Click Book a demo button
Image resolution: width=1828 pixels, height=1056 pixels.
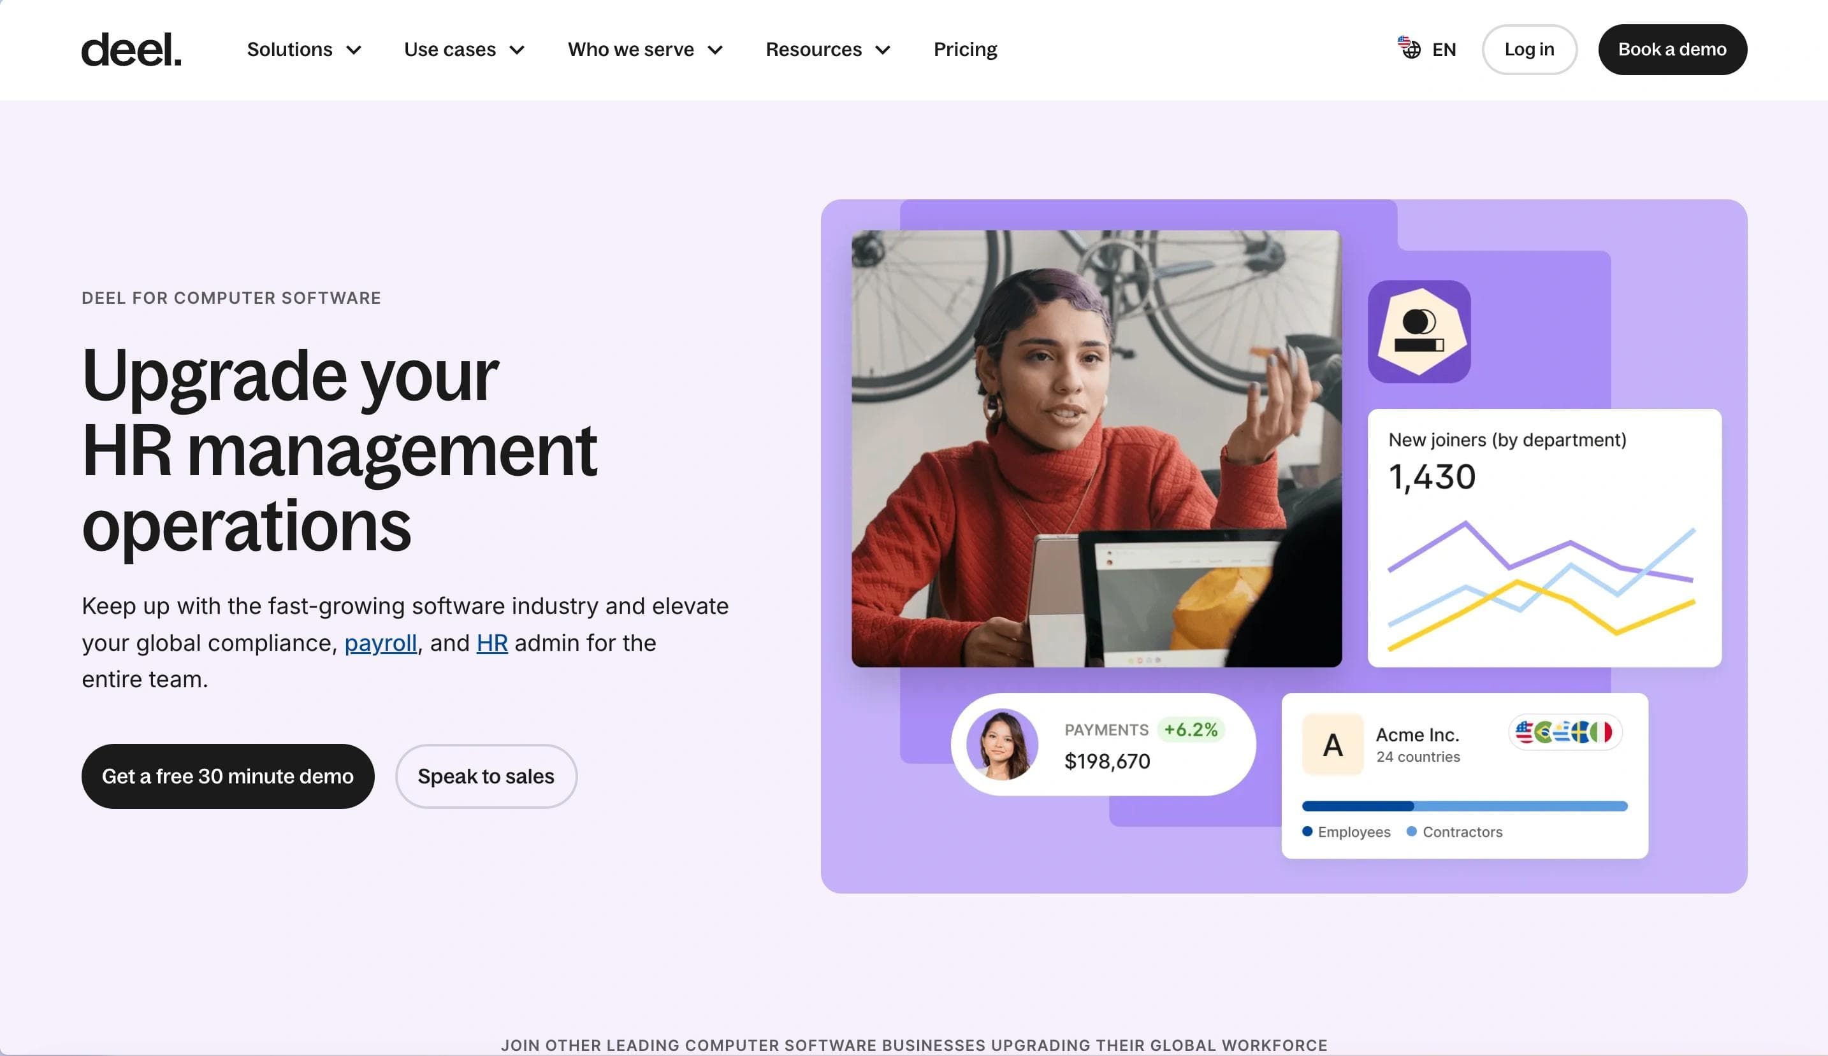(1672, 49)
